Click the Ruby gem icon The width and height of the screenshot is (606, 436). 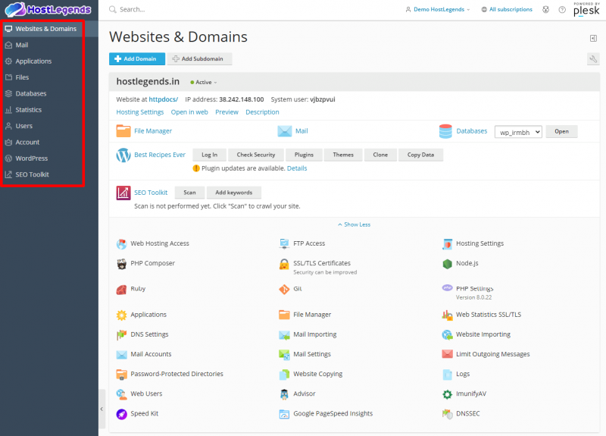click(122, 290)
